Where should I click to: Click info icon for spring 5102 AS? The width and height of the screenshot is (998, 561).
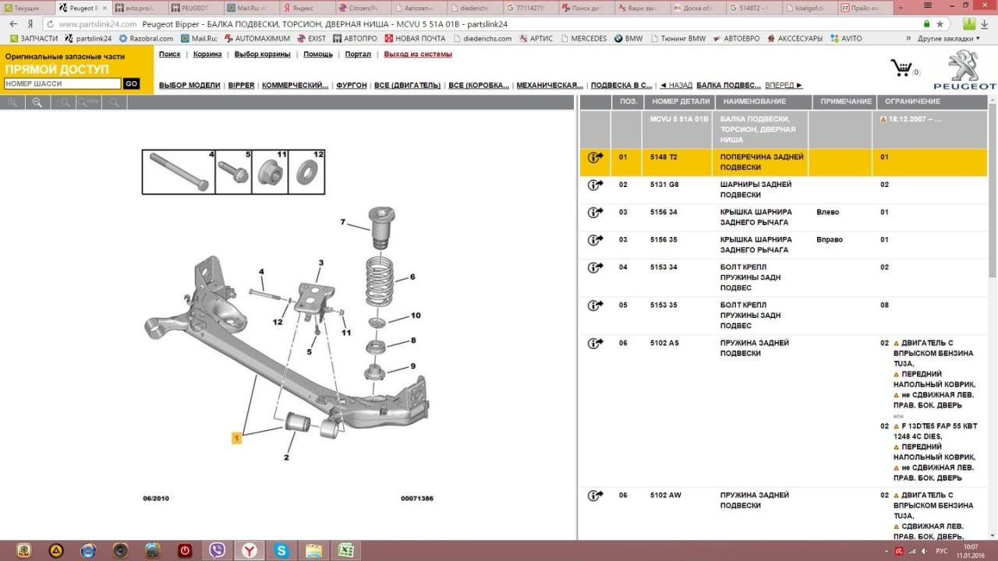pyautogui.click(x=595, y=344)
